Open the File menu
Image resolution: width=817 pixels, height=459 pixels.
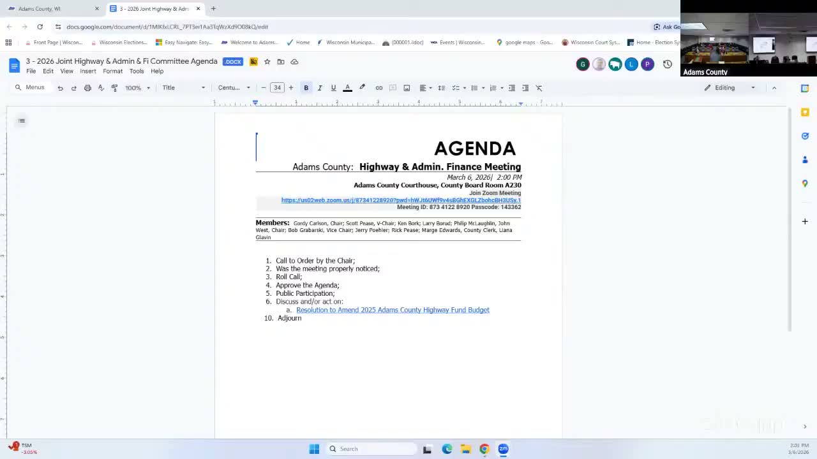(x=31, y=71)
